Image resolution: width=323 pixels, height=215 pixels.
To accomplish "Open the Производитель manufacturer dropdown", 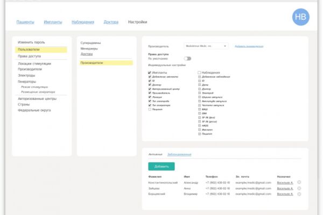I will (x=206, y=46).
